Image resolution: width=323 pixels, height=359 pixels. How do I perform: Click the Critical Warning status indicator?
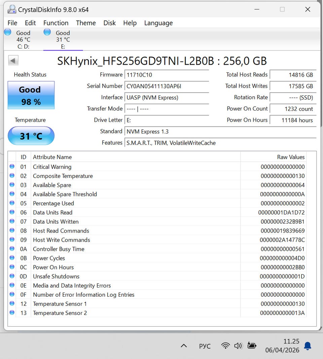12,167
